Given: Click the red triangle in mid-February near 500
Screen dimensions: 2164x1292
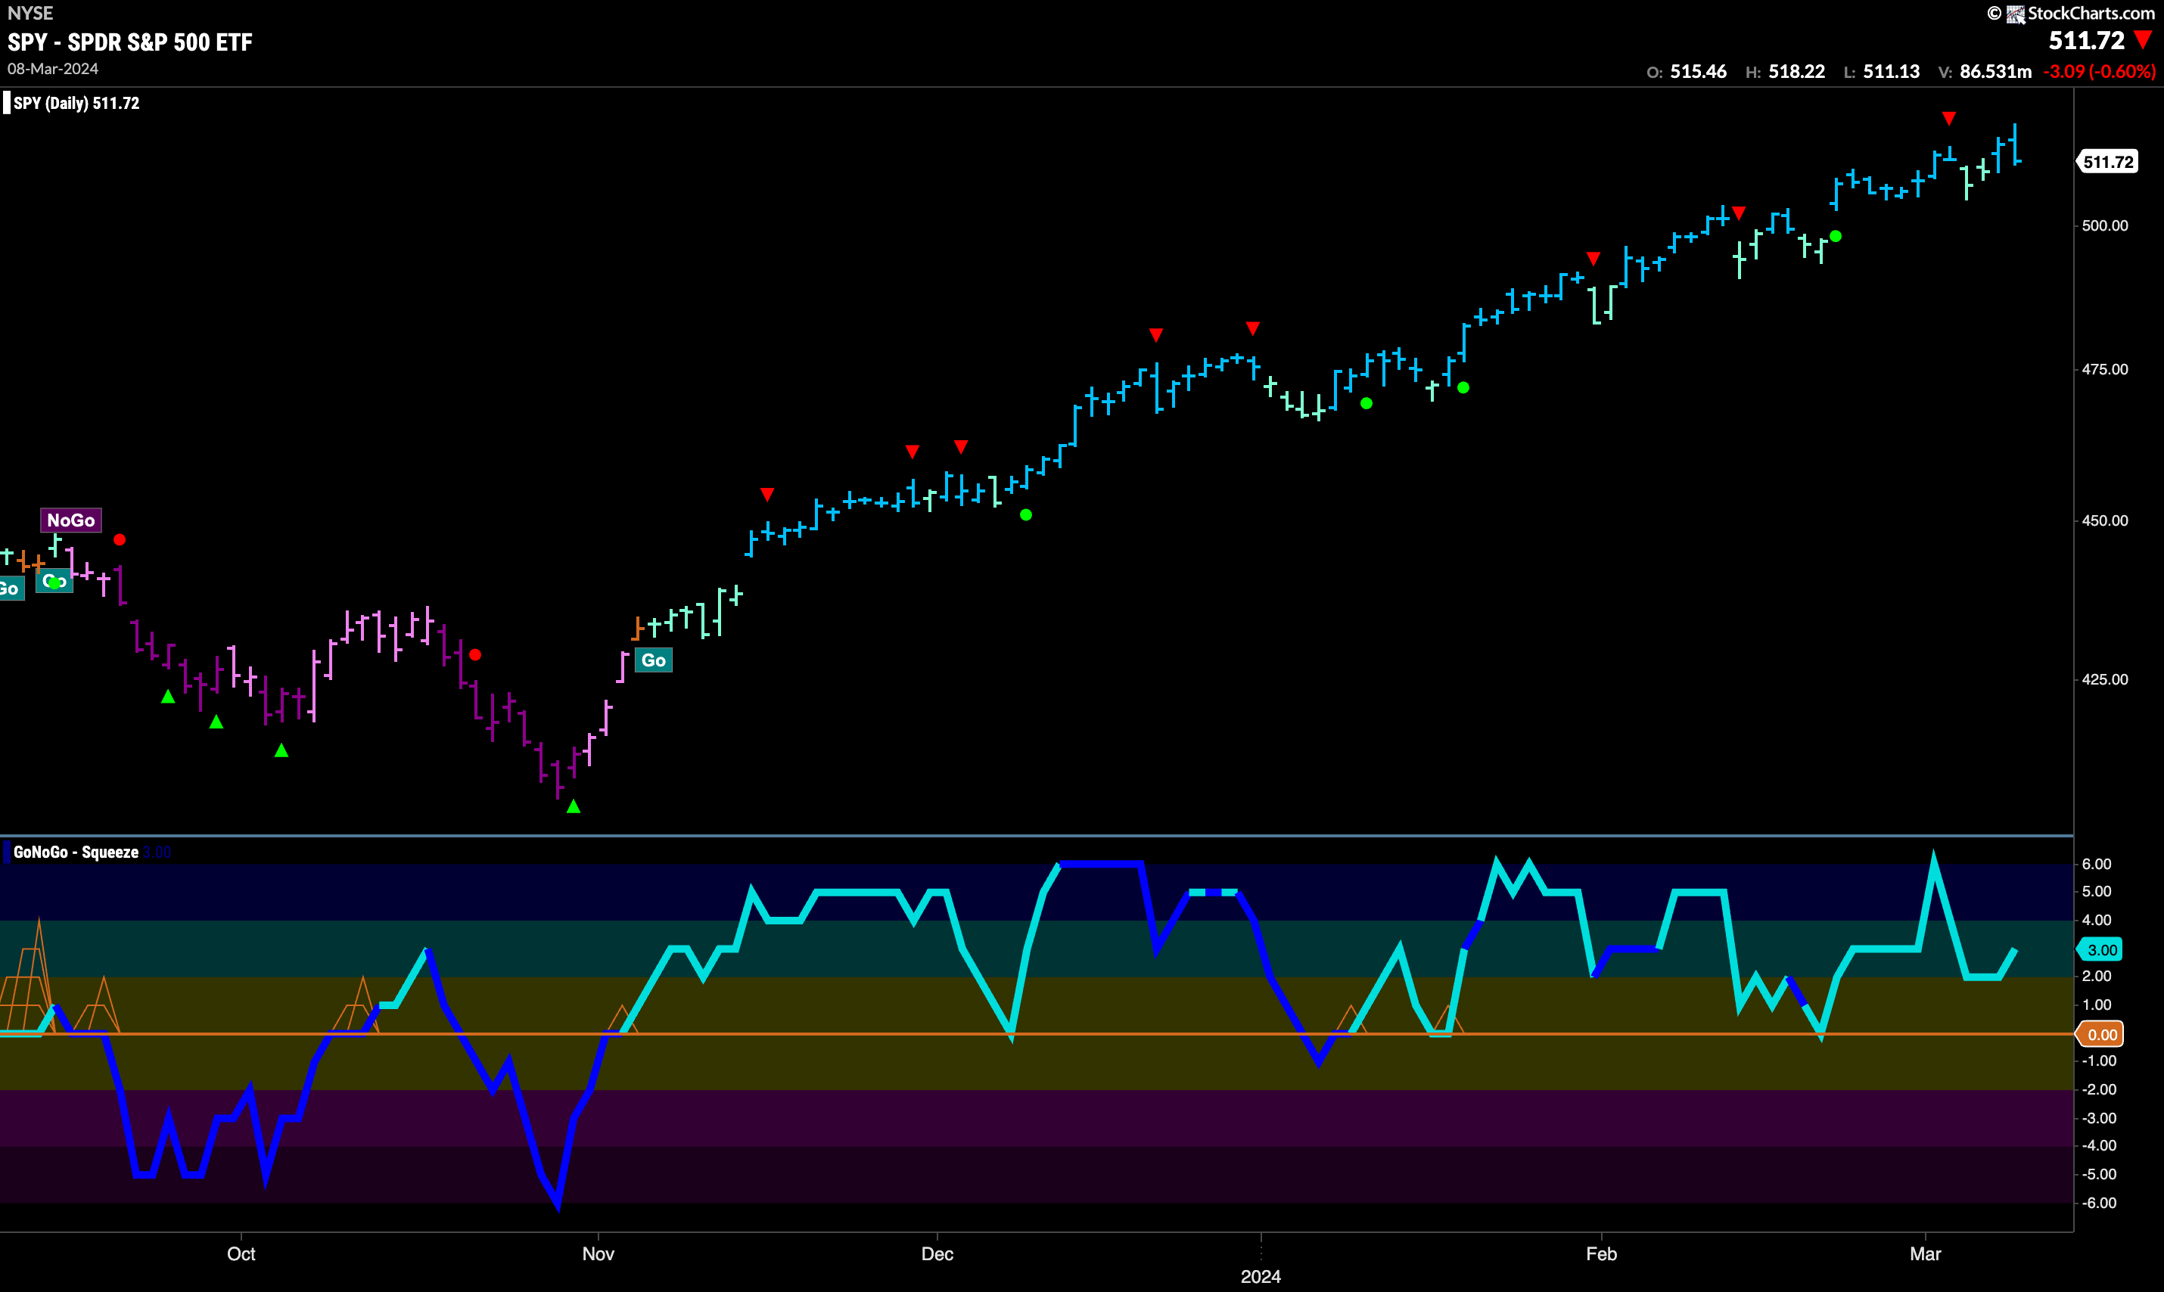Looking at the screenshot, I should click(x=1739, y=213).
